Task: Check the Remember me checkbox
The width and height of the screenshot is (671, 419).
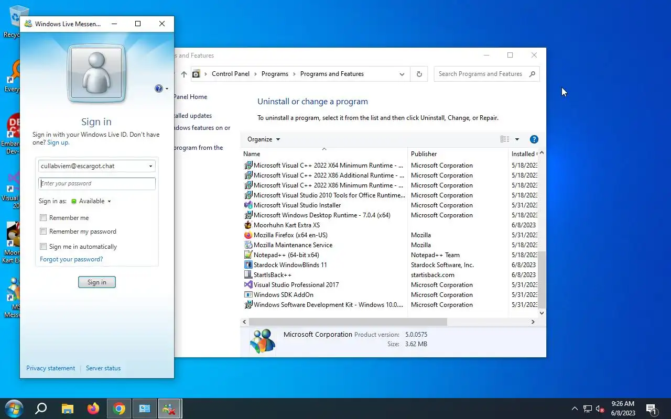Action: [44, 218]
